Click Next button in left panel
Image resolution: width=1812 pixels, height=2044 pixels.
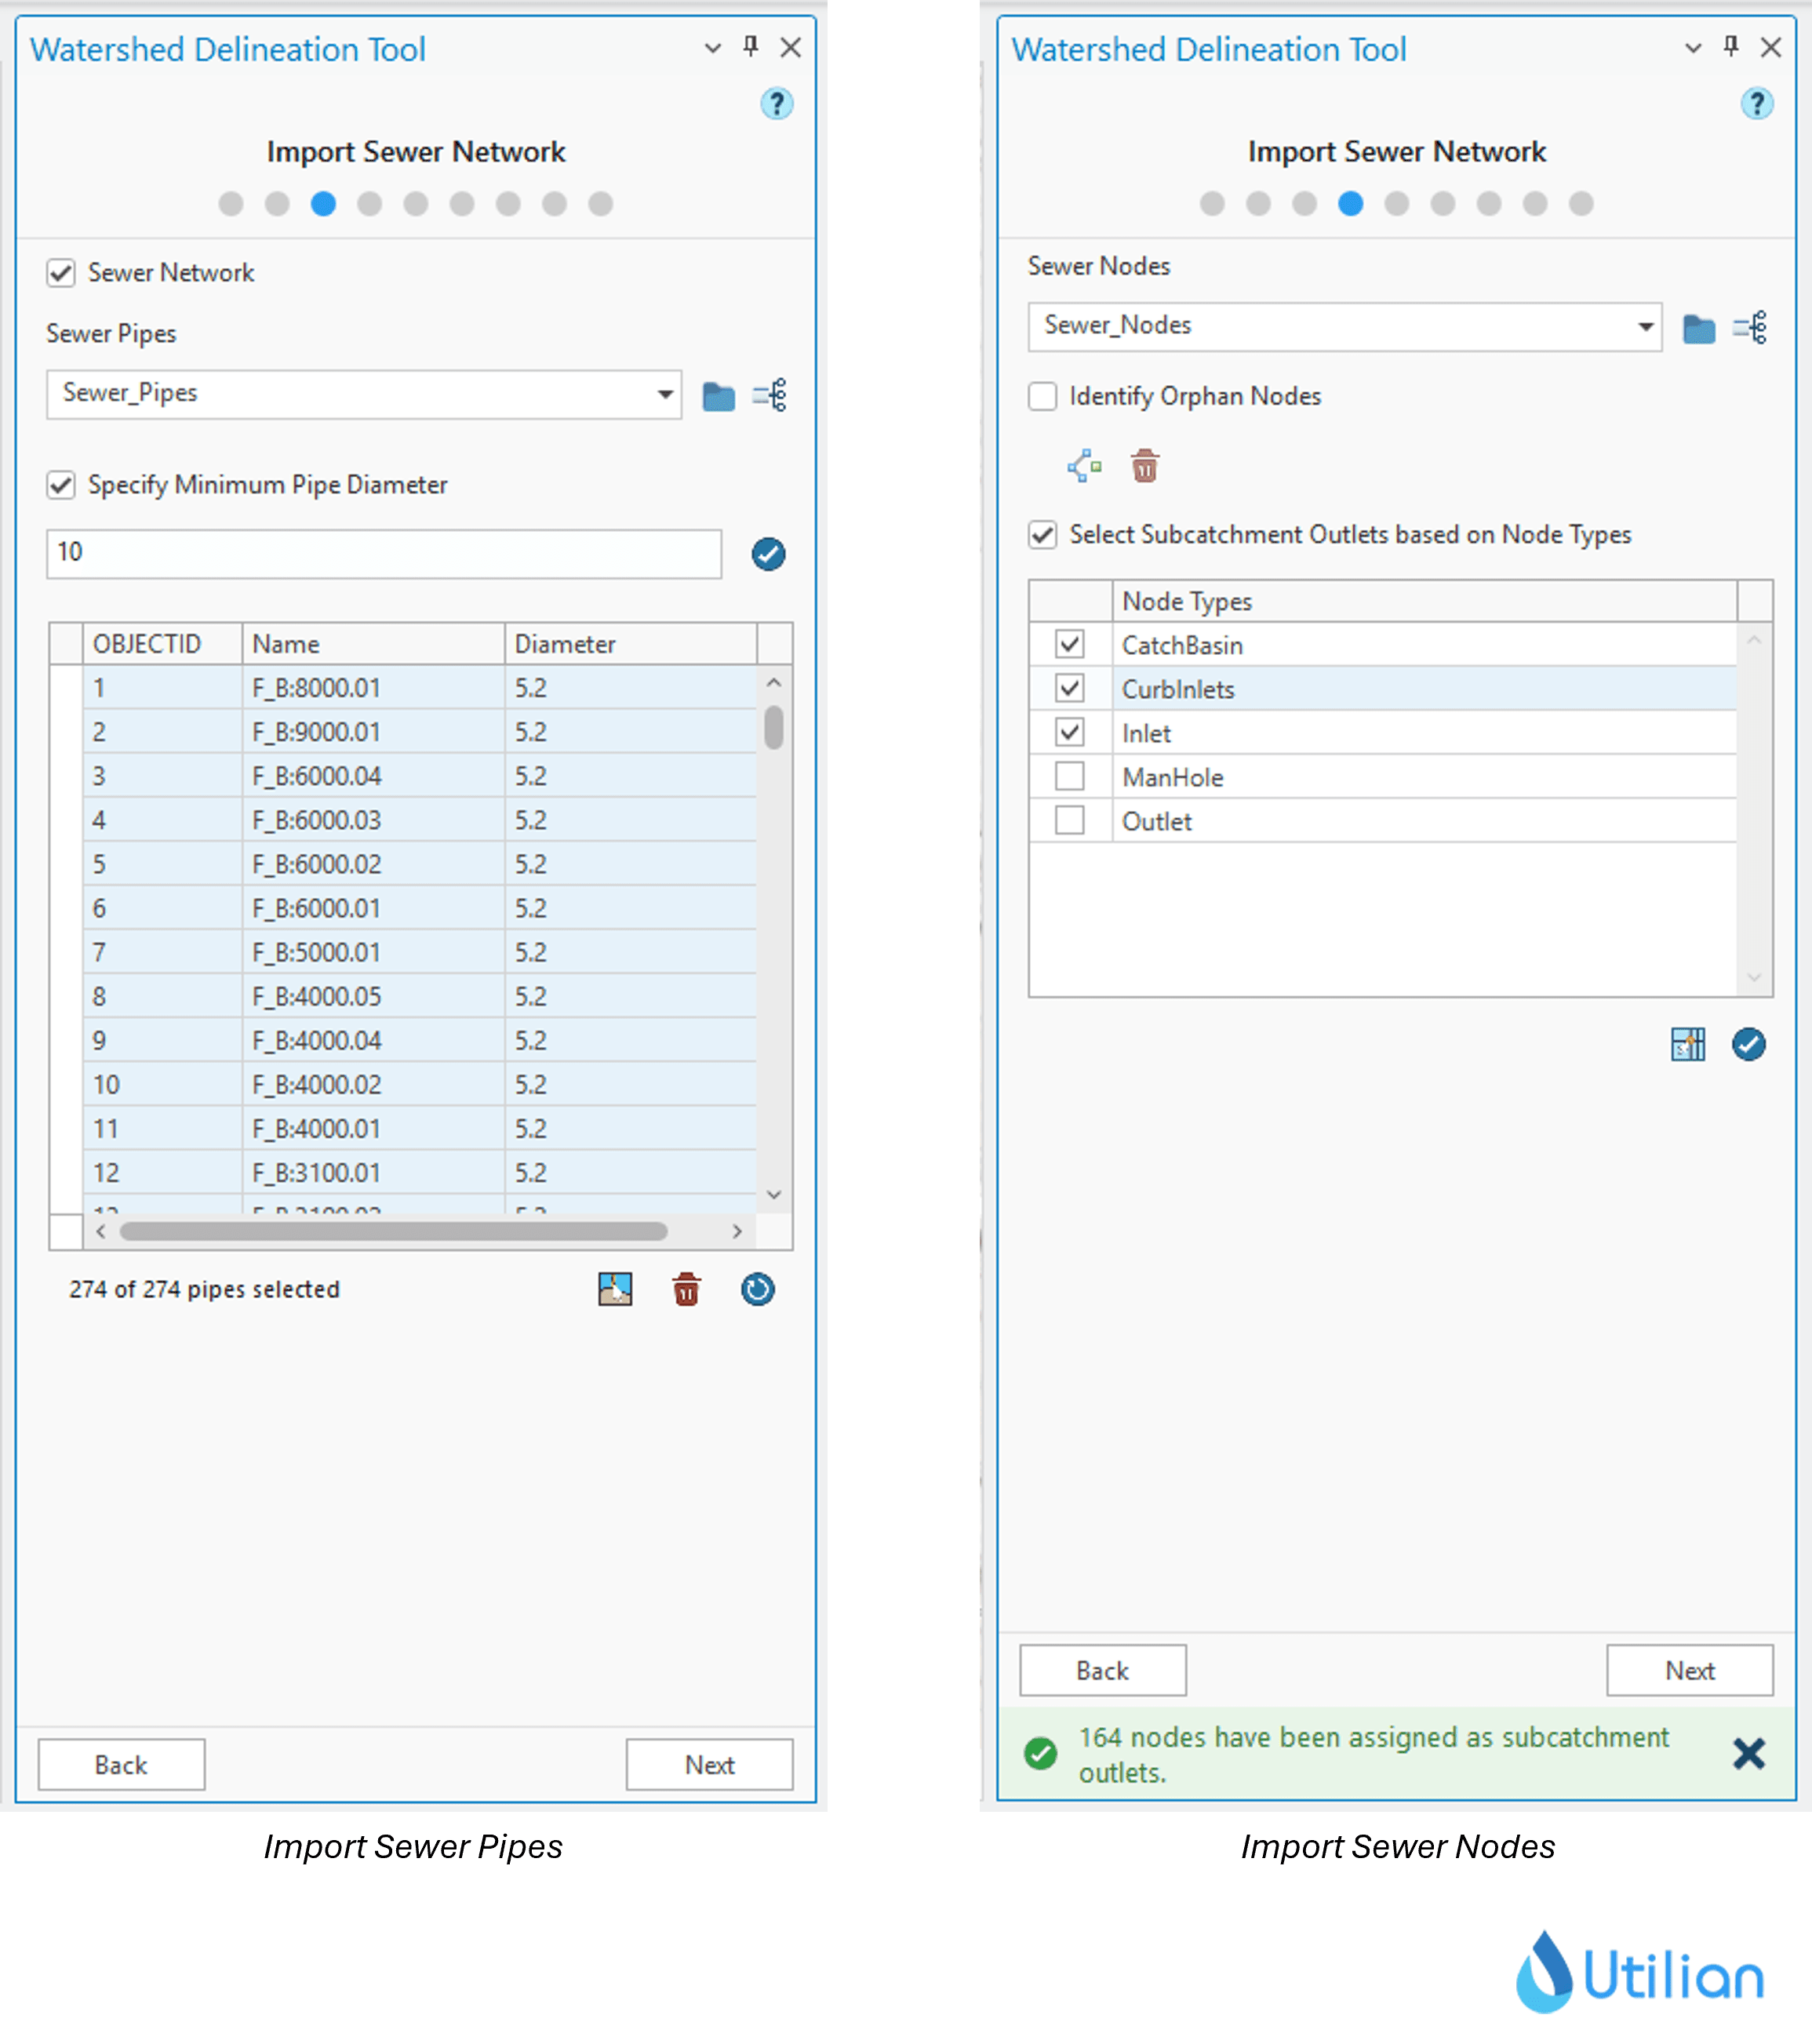click(x=709, y=1764)
